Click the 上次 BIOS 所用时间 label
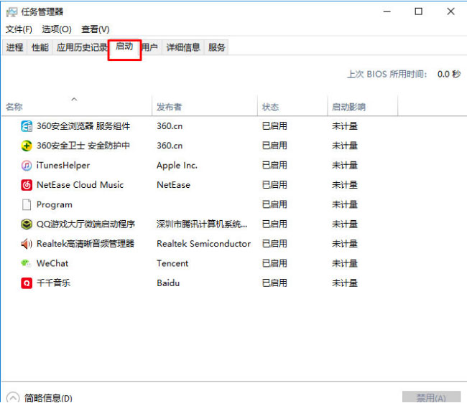467x403 pixels. (x=387, y=74)
